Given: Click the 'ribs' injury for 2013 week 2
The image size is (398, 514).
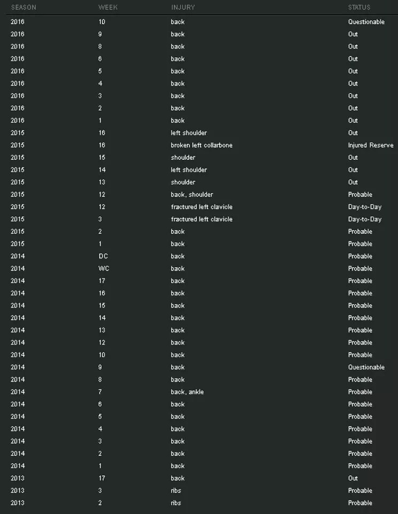Looking at the screenshot, I should [x=176, y=503].
